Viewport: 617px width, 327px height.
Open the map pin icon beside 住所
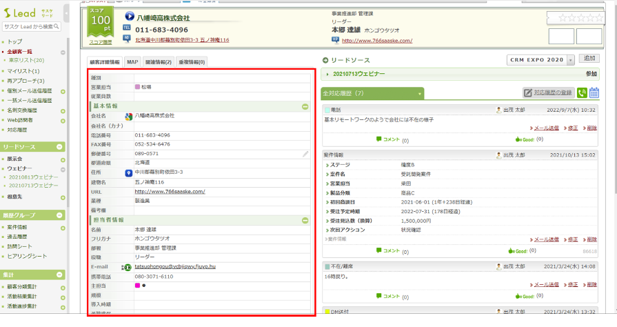128,172
